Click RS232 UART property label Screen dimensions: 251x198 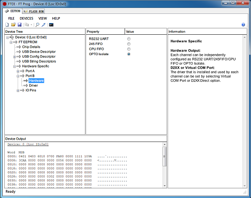pyautogui.click(x=99, y=39)
